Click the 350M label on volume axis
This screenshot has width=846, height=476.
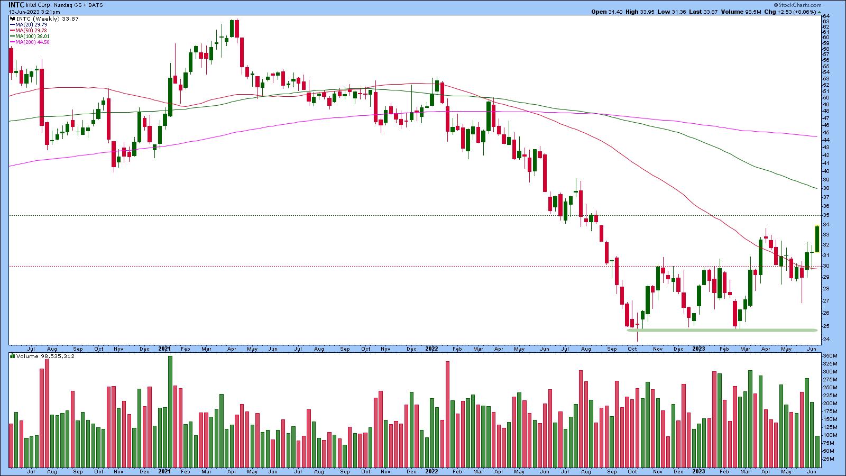(829, 356)
